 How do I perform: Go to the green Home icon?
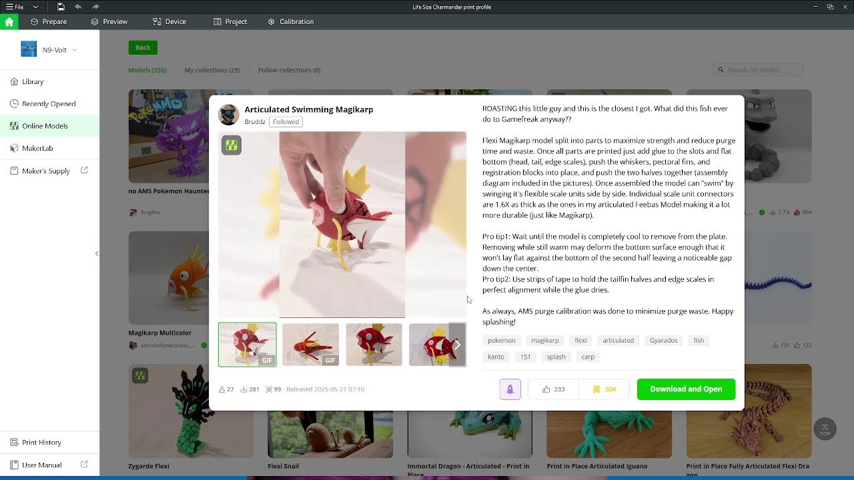pos(9,21)
